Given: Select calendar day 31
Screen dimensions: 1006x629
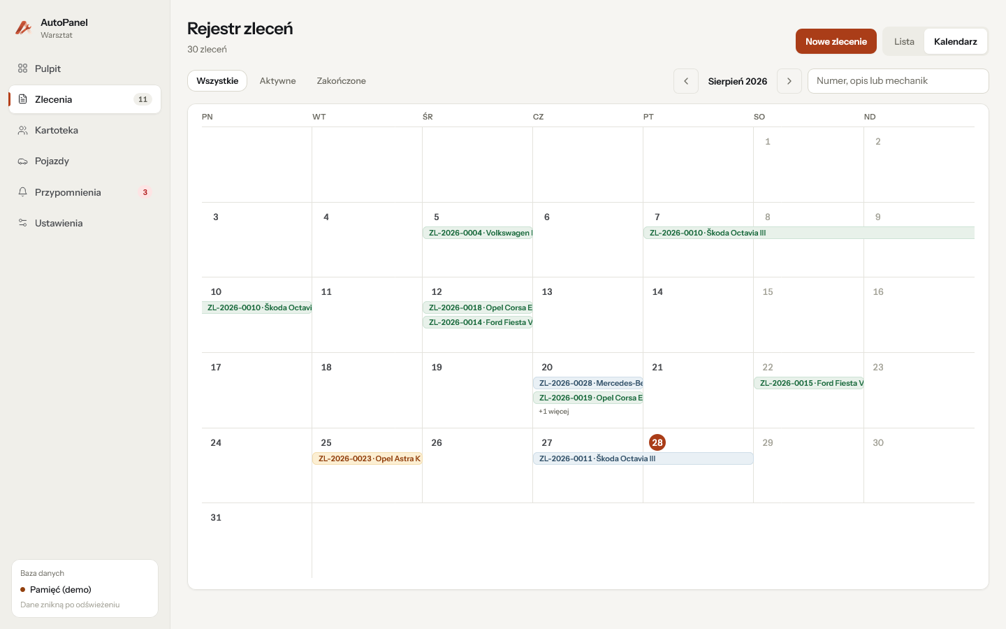Looking at the screenshot, I should click(x=216, y=518).
